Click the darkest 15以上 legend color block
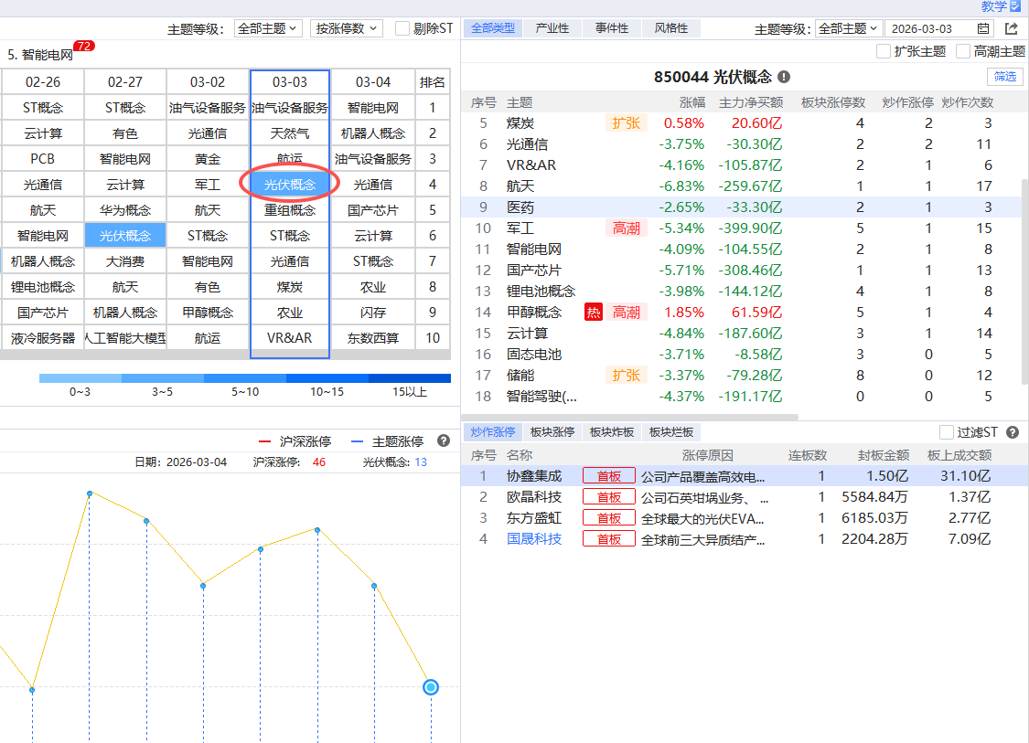 (410, 378)
